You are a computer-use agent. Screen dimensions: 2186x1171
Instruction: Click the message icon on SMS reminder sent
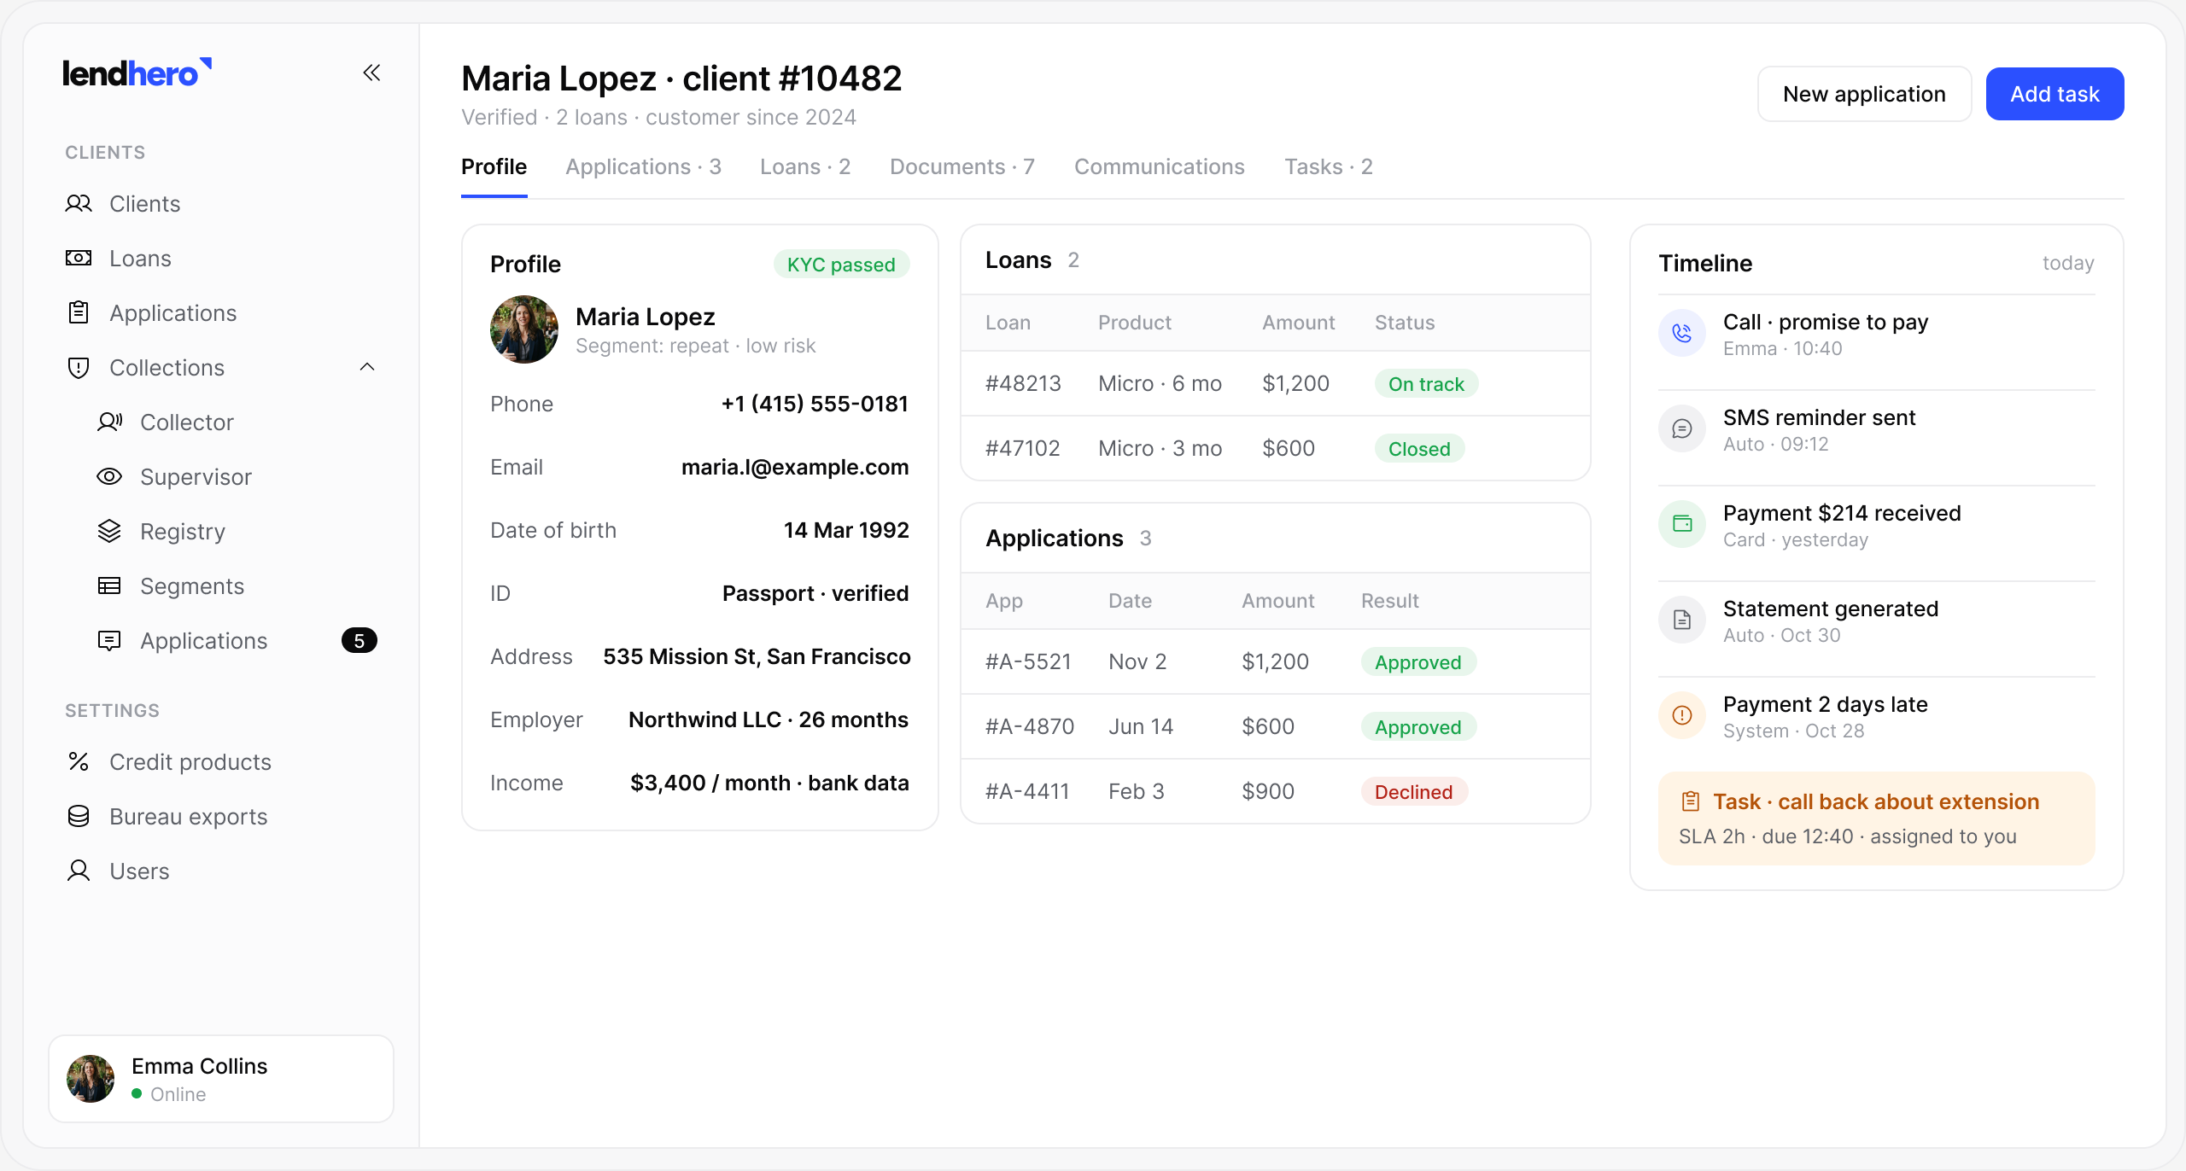(x=1682, y=429)
